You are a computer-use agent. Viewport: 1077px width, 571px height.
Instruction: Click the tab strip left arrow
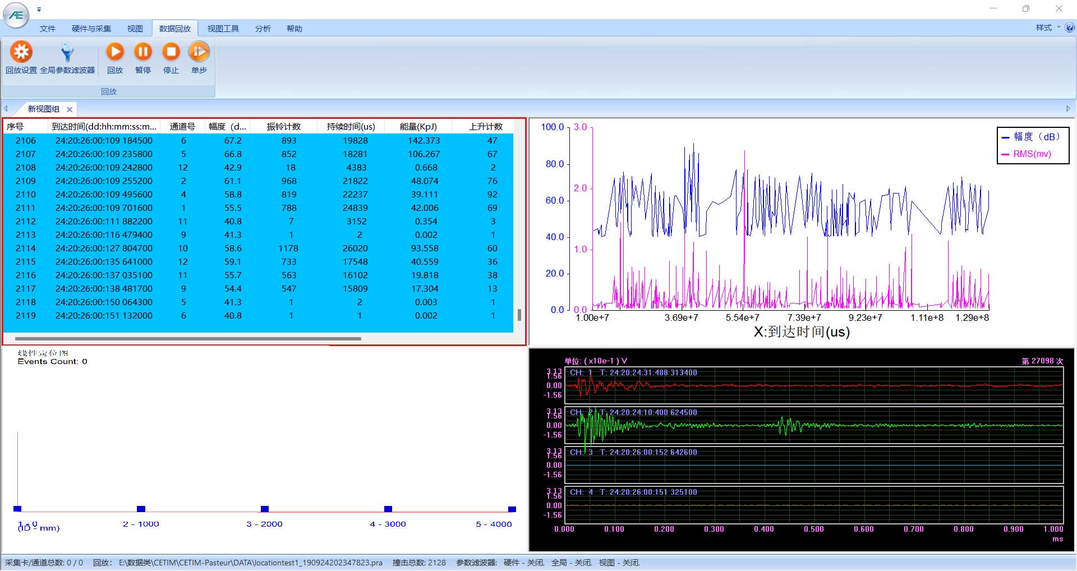pyautogui.click(x=6, y=109)
